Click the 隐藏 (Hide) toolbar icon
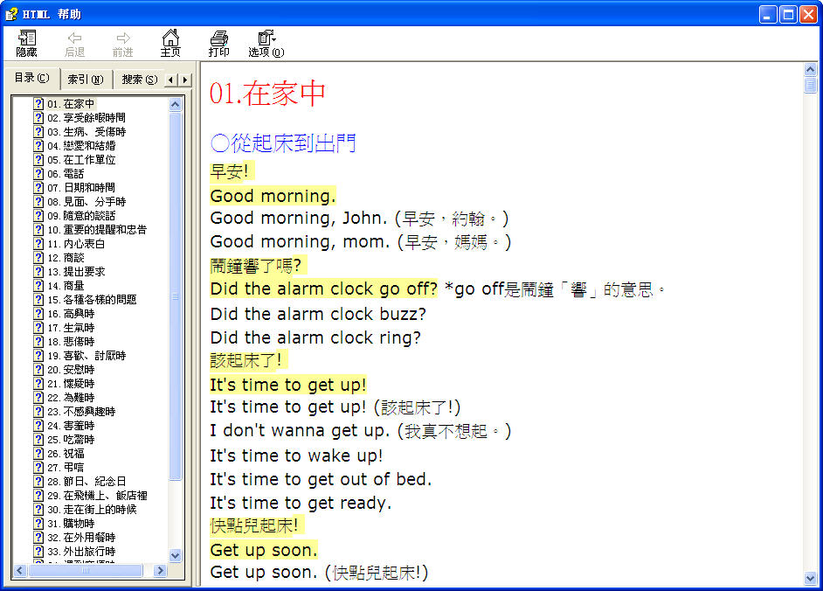823x591 pixels. pos(27,43)
